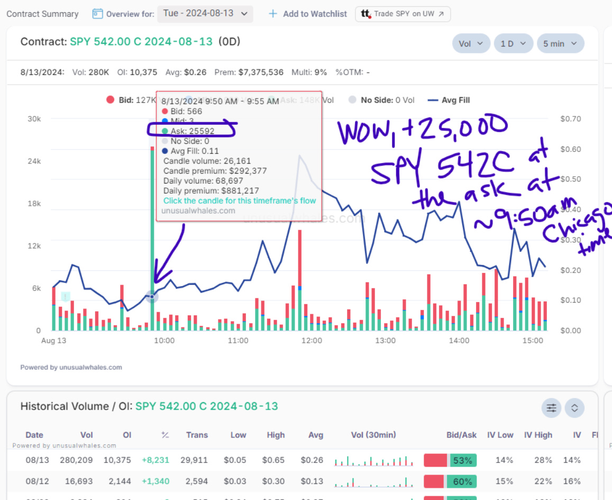Open the filter sliders icon in Historical Volume
Image resolution: width=612 pixels, height=500 pixels.
click(551, 408)
